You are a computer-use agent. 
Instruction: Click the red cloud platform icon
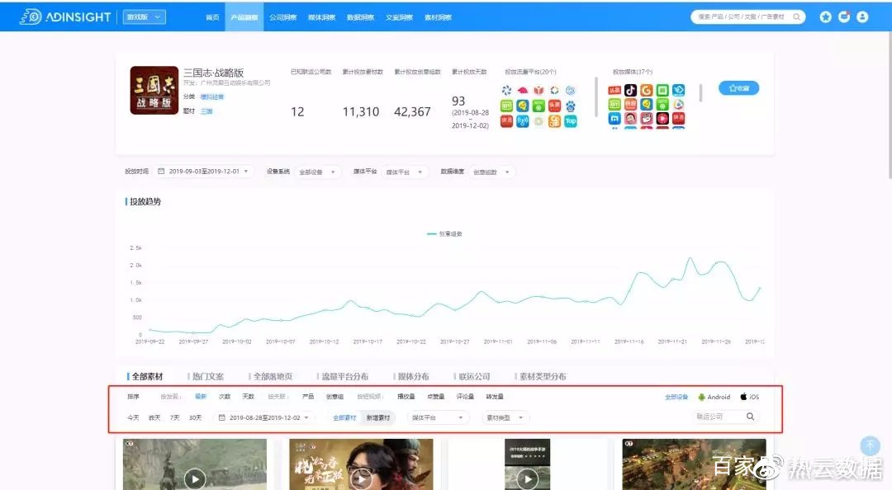(522, 91)
